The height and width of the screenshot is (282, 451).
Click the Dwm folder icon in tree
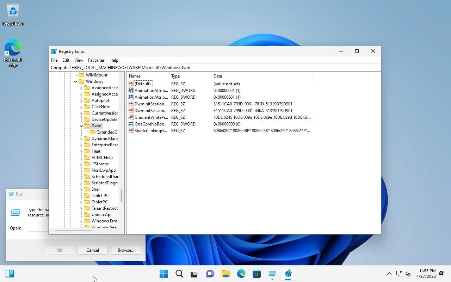pos(87,126)
